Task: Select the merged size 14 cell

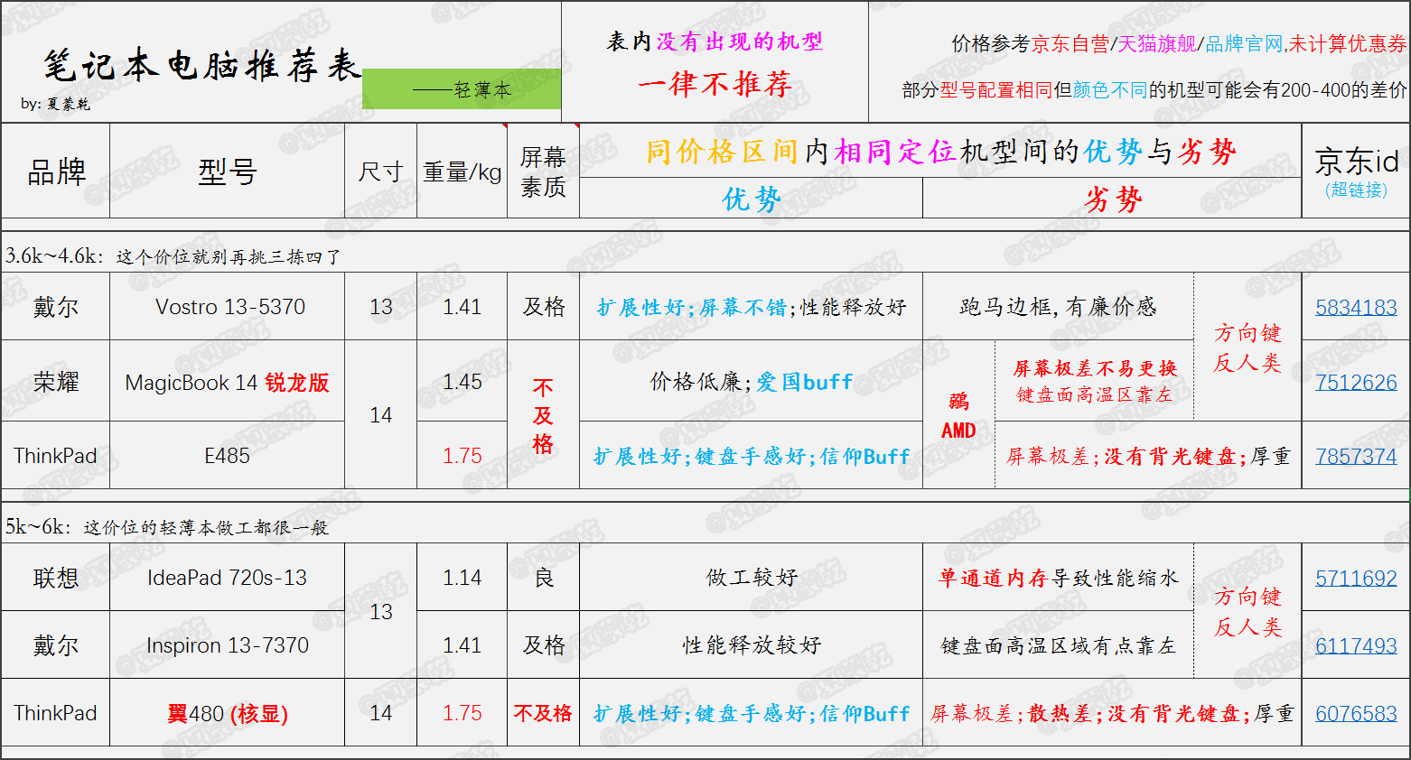Action: coord(381,415)
